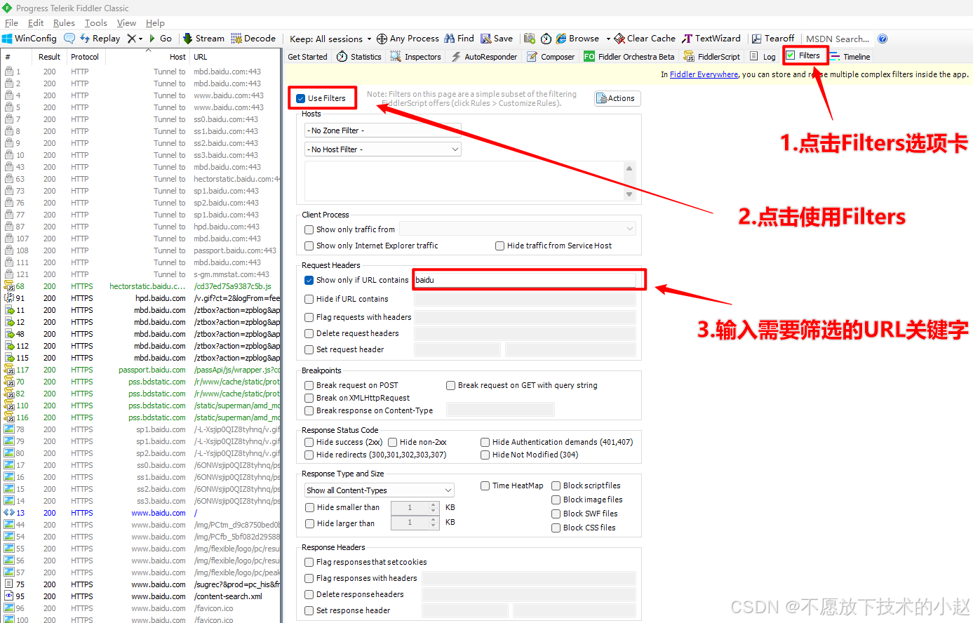Enable Show only traffic from checkbox
Screen dimensions: 973x623
(309, 229)
